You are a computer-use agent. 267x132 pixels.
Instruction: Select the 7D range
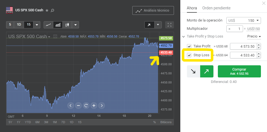[63, 122]
